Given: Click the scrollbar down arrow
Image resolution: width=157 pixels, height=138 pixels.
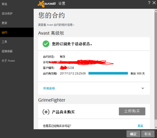Looking at the screenshot, I should pyautogui.click(x=156, y=128).
